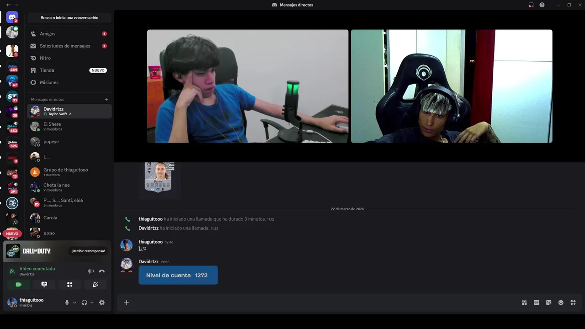Open nono direct message
This screenshot has width=585, height=329.
[69, 233]
